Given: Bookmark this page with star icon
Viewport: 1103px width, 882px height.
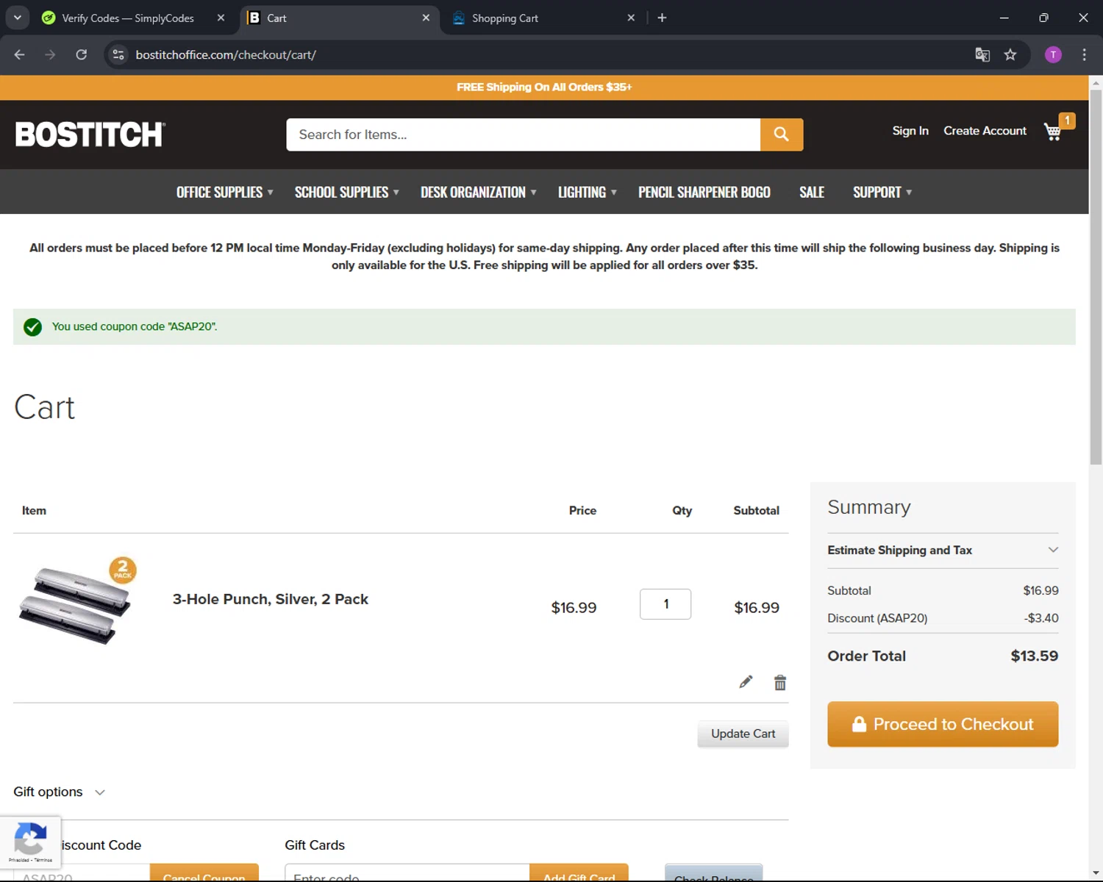Looking at the screenshot, I should click(1010, 54).
